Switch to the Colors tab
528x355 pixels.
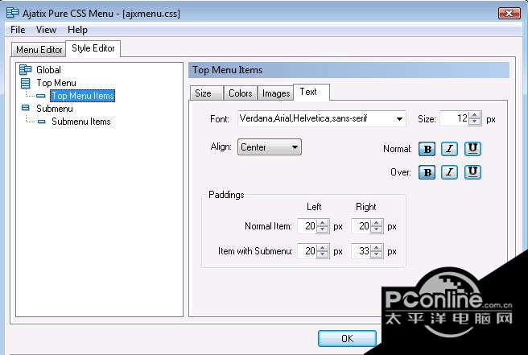[241, 93]
